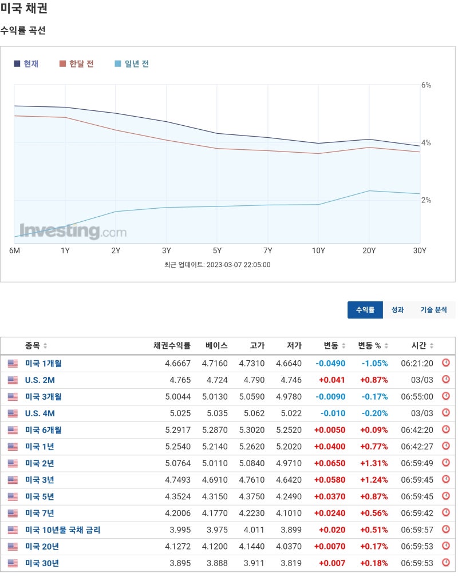
Task: Click the alert clock icon for 미국 1개월
Action: 446,363
